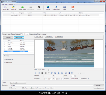This screenshot has width=106, height=95.
Task: Select the Don't overwrite radio option
Action: [22, 88]
